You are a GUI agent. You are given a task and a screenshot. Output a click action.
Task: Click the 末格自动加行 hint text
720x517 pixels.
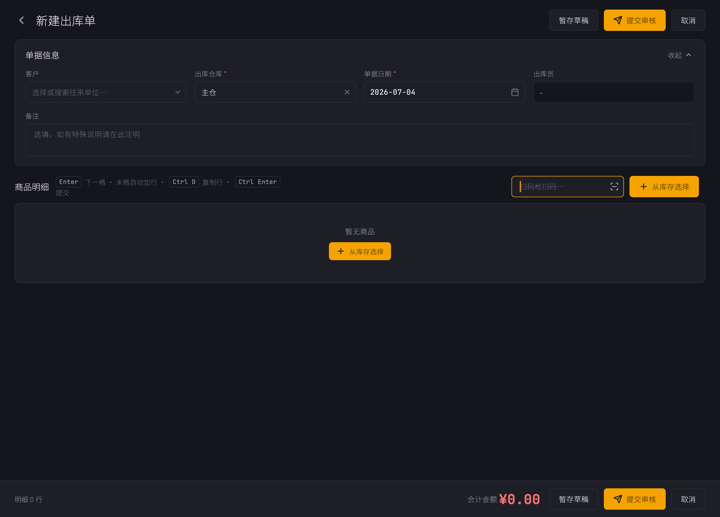136,182
